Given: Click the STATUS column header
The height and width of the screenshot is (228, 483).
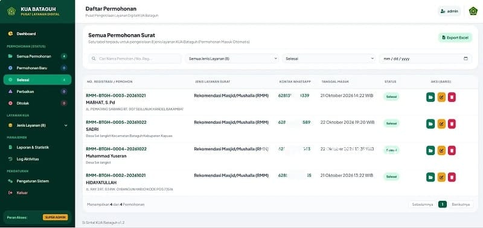Looking at the screenshot, I should 390,82.
